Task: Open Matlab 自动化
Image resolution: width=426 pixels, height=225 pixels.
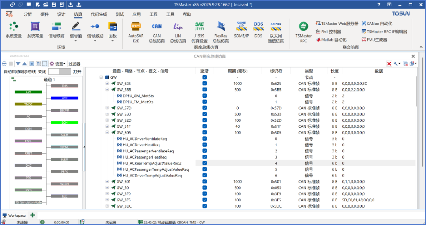Action: click(331, 40)
